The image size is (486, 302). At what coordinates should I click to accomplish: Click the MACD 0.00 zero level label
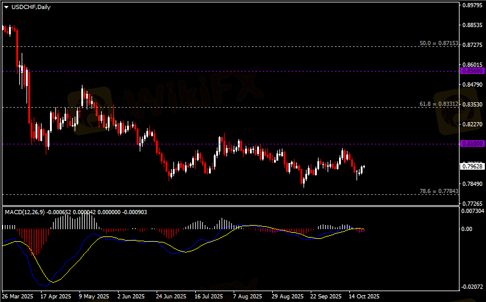point(466,229)
